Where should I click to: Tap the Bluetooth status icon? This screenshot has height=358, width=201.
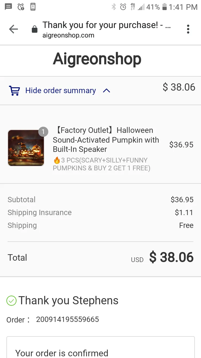tap(114, 7)
